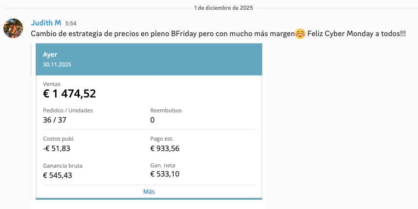Click the "Ayer" card header title
Screen dimensions: 418x209
coord(50,55)
